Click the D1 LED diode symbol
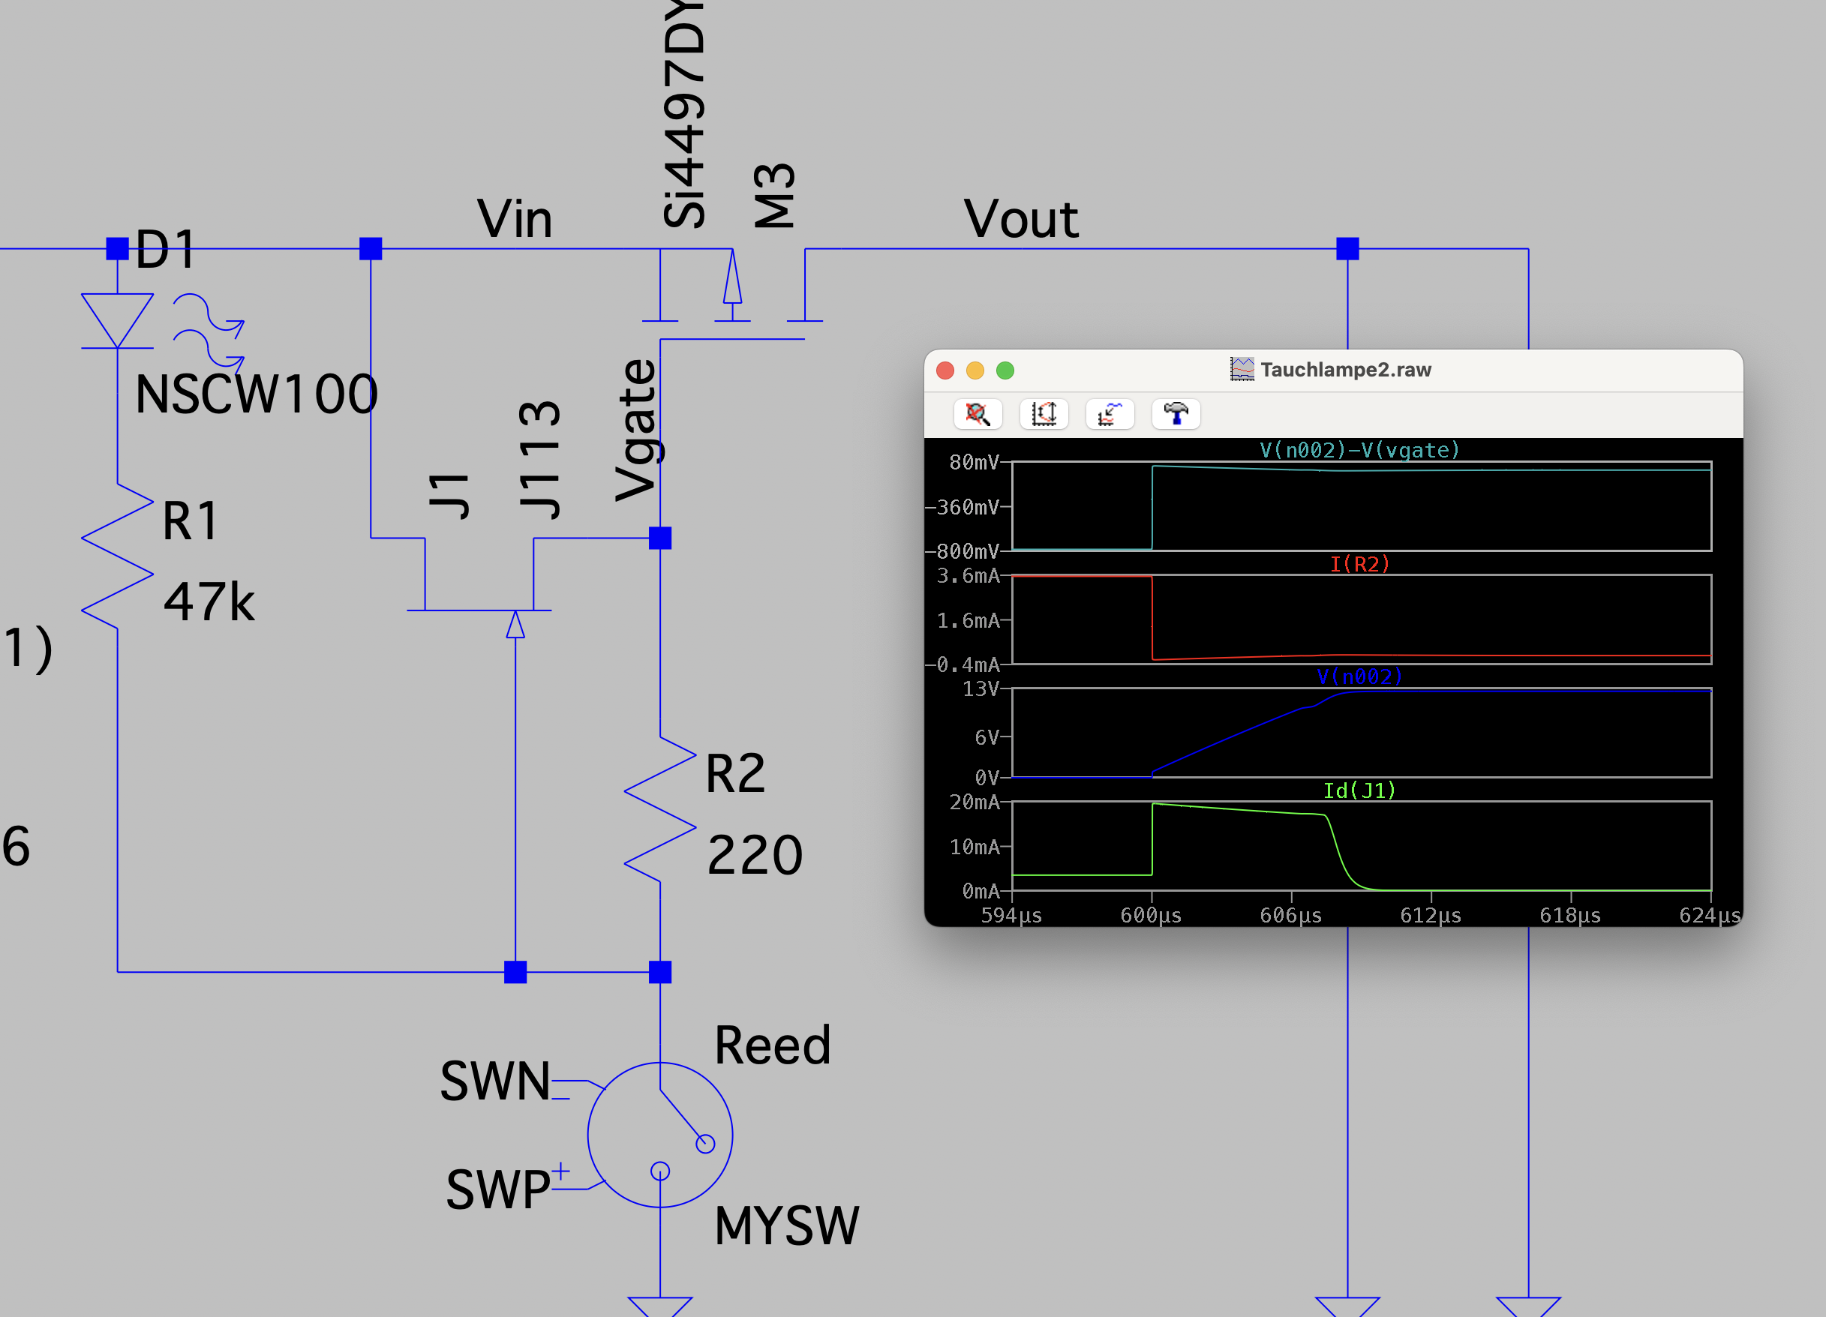1826x1317 pixels. point(118,321)
